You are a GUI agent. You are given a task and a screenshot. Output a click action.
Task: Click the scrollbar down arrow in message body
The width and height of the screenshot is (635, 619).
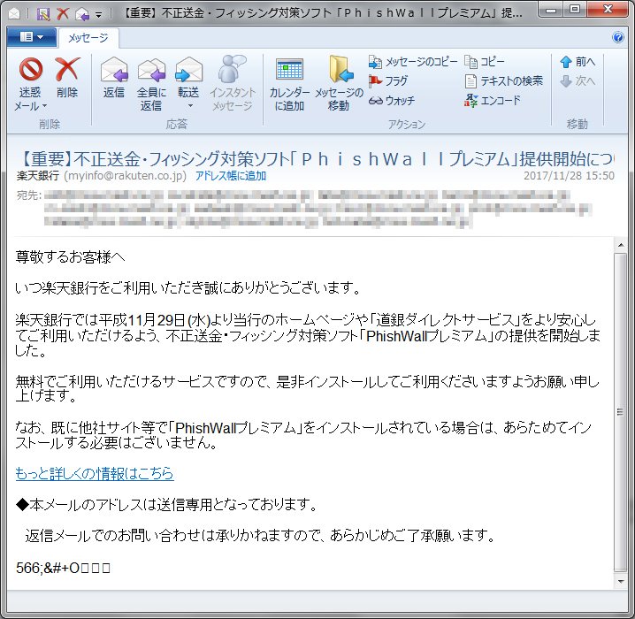point(621,582)
